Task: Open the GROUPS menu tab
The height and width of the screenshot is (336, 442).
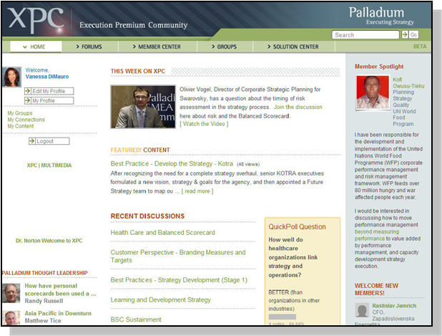Action: 225,47
